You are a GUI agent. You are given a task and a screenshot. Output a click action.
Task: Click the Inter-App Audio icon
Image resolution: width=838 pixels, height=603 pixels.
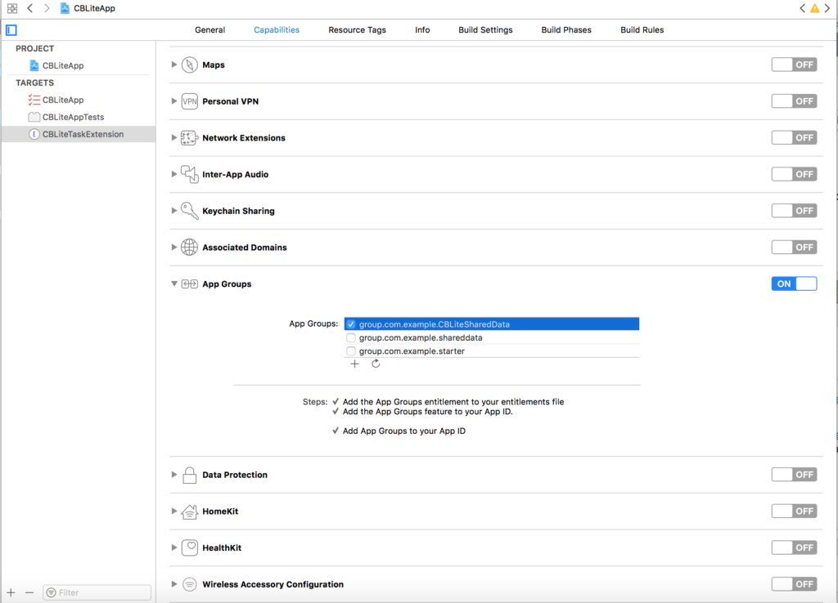pyautogui.click(x=190, y=174)
